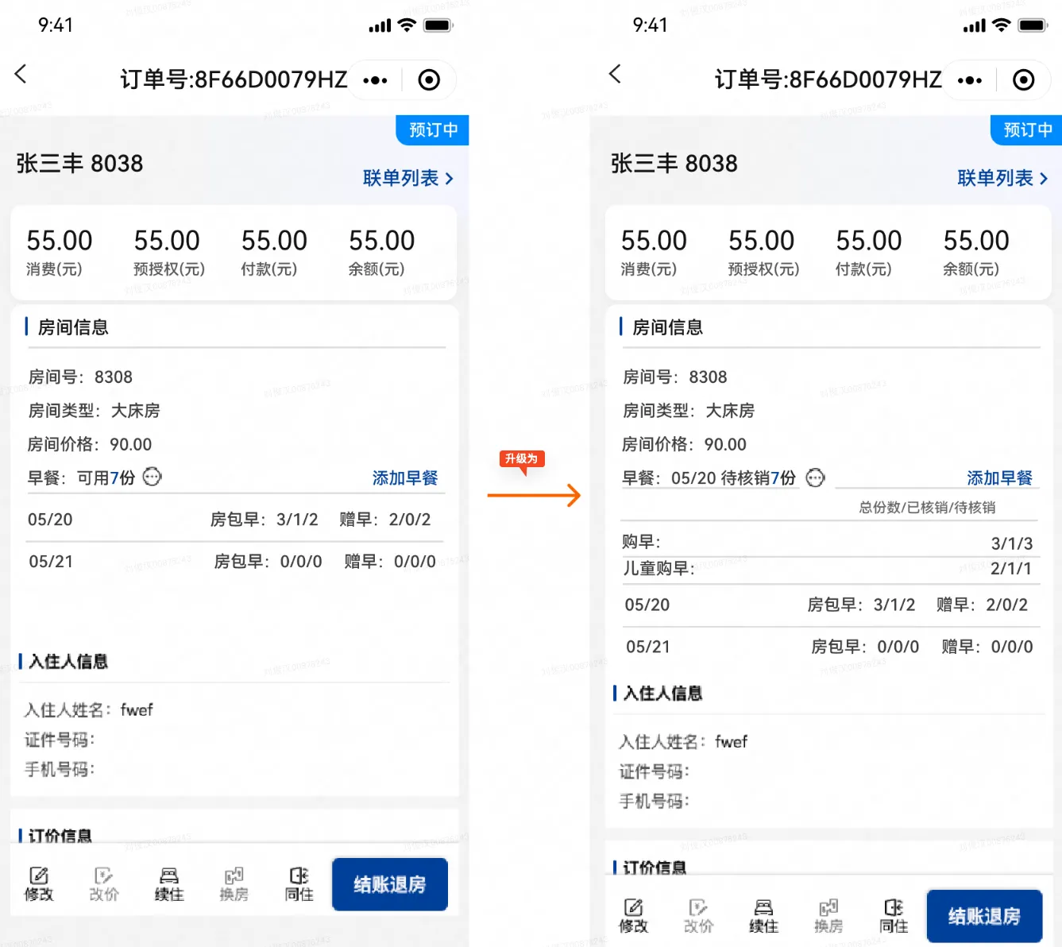1062x947 pixels.
Task: Click order number title in right screen
Action: [x=828, y=79]
